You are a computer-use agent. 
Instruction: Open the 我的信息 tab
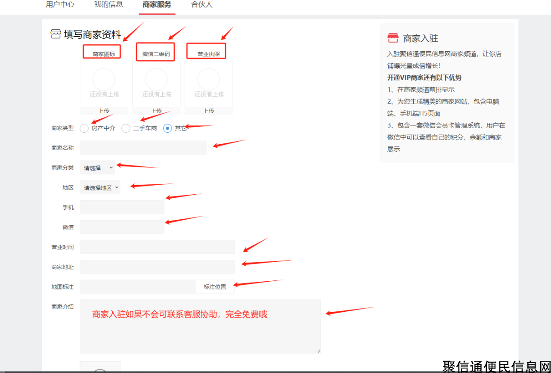[108, 5]
